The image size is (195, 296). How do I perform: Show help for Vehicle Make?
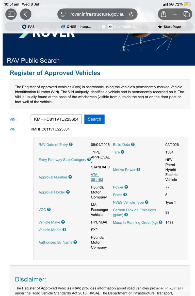63,222
